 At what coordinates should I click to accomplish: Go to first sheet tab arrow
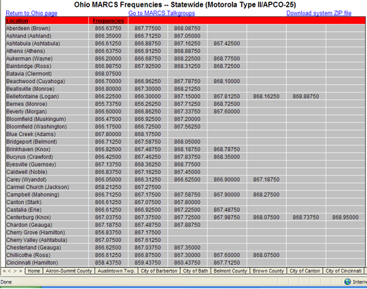[4, 271]
